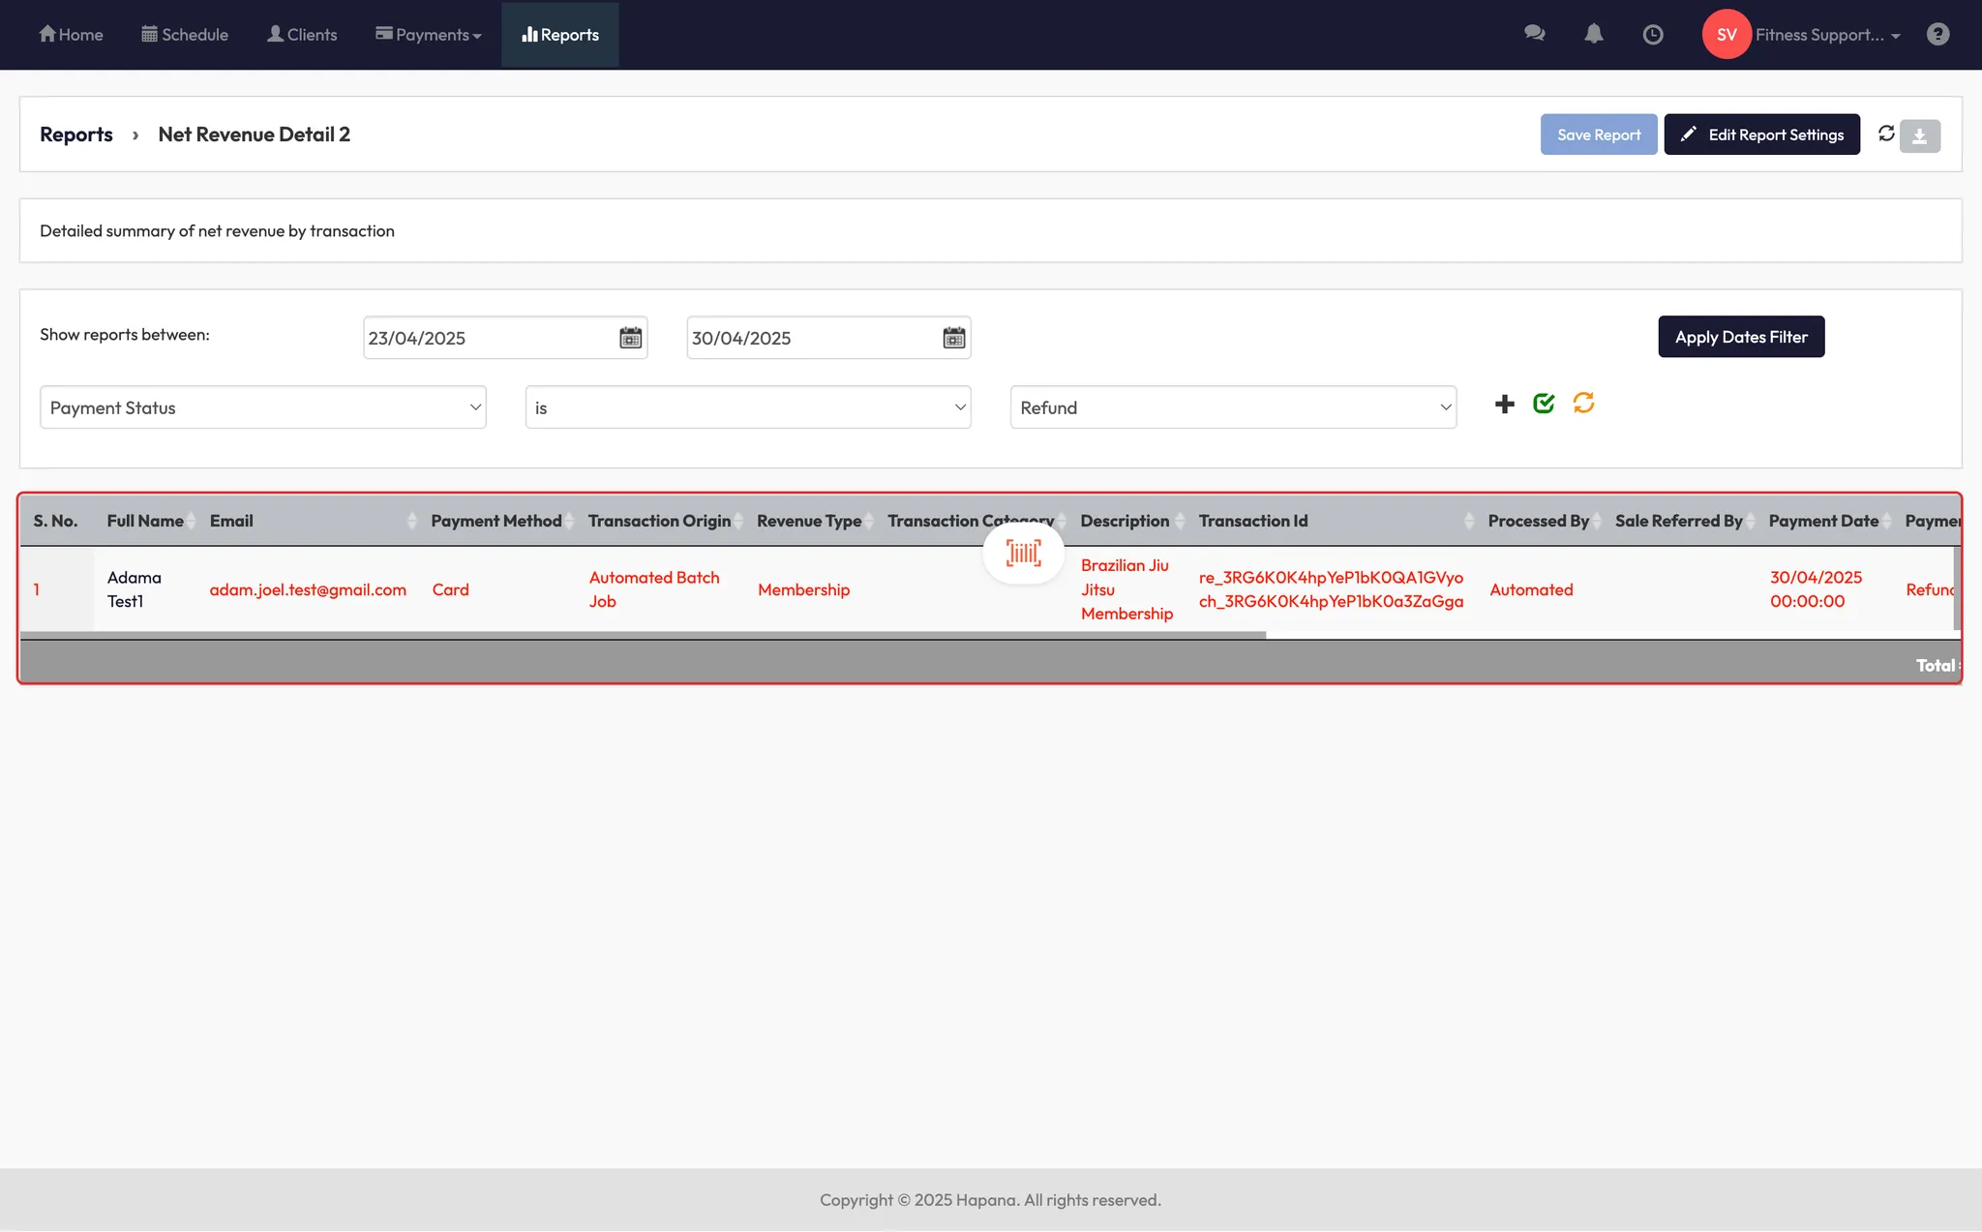Download the report via download icon
Image resolution: width=1982 pixels, height=1232 pixels.
(1920, 135)
